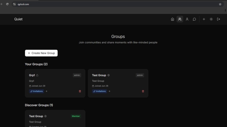Open the Grp1 group title

tap(32, 75)
